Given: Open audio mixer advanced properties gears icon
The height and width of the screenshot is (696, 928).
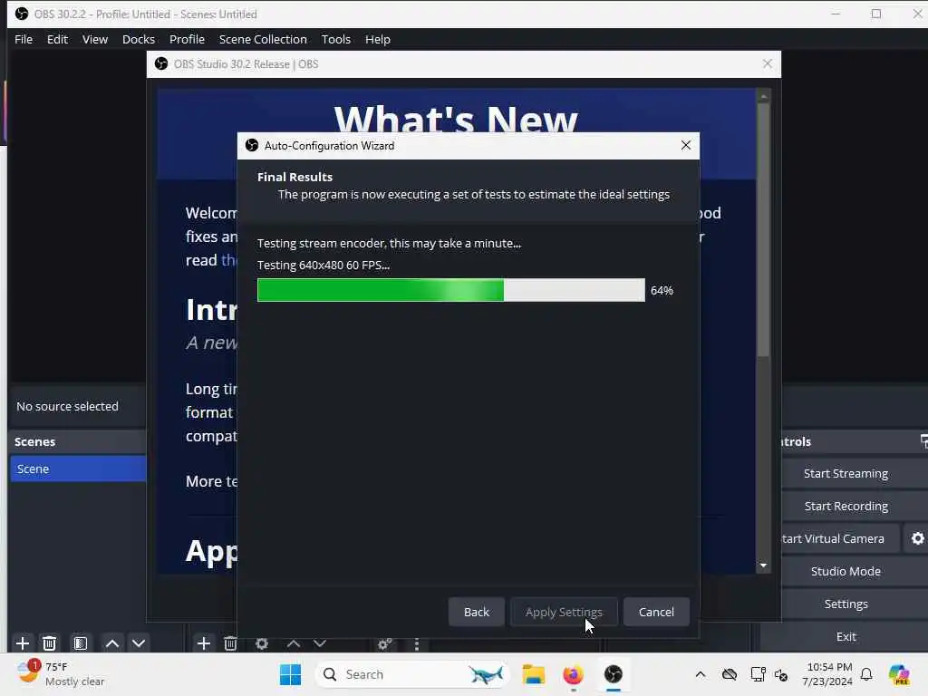Looking at the screenshot, I should click(x=384, y=643).
